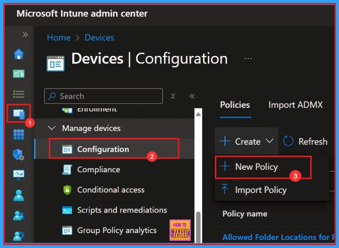The width and height of the screenshot is (339, 248).
Task: Click the Devices breadcrumb link
Action: pos(99,37)
